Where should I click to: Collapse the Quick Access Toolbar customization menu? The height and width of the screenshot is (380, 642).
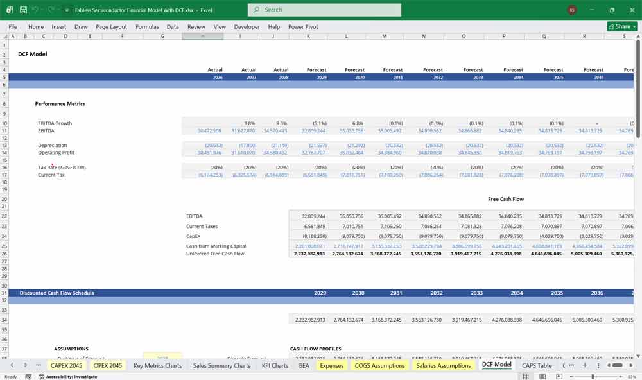click(x=66, y=10)
